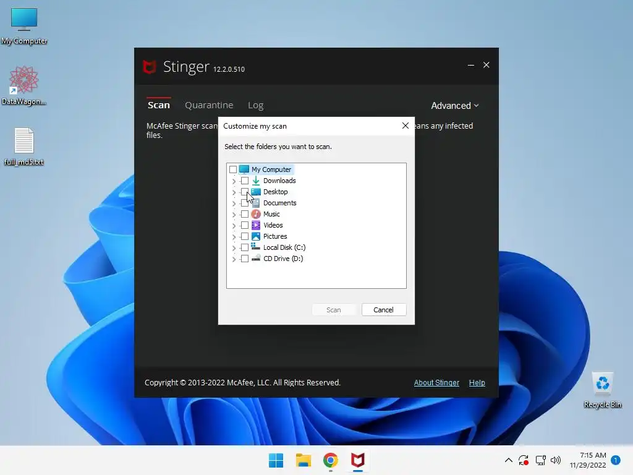This screenshot has height=475, width=633.
Task: Close the Stinger window
Action: coord(486,65)
